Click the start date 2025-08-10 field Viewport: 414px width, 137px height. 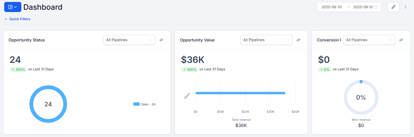click(x=332, y=7)
